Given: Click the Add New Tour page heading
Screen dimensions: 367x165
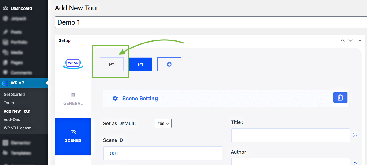Looking at the screenshot, I should point(76,8).
